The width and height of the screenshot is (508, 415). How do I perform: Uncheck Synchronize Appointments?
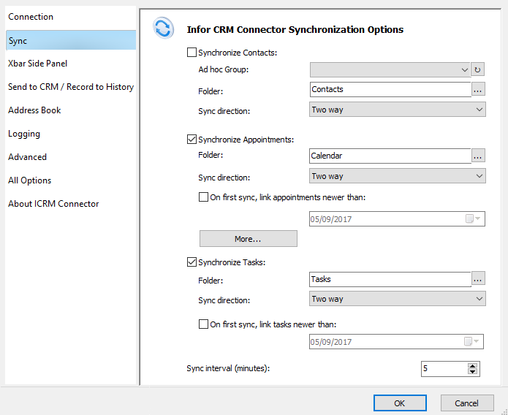coord(192,140)
